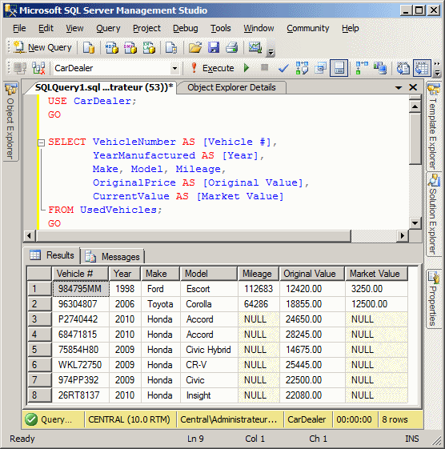Click the Mileage column header

258,274
